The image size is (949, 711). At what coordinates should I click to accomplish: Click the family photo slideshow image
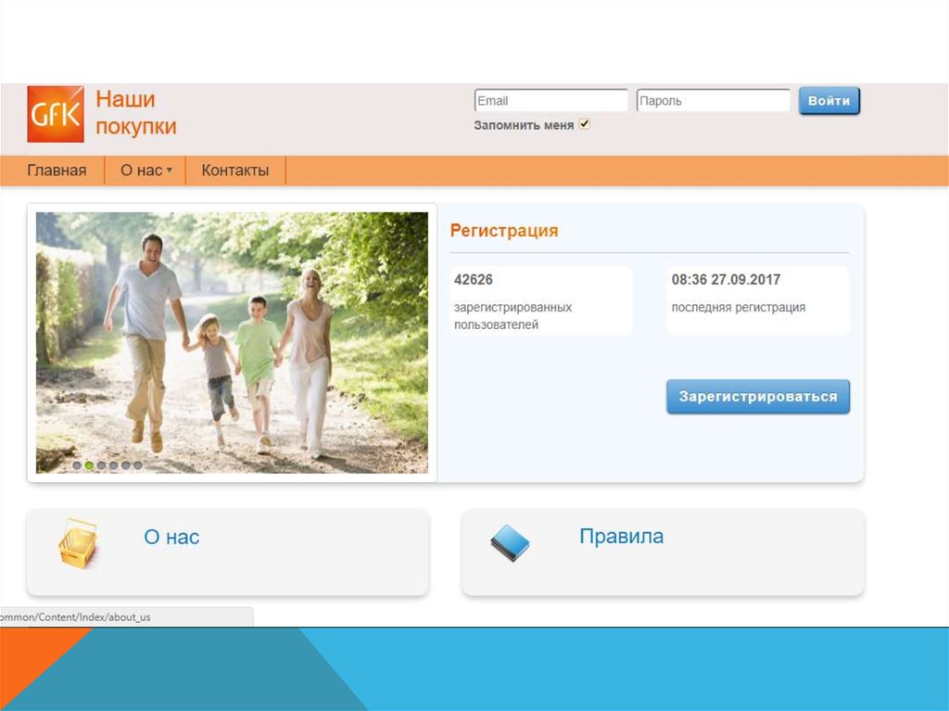[232, 342]
